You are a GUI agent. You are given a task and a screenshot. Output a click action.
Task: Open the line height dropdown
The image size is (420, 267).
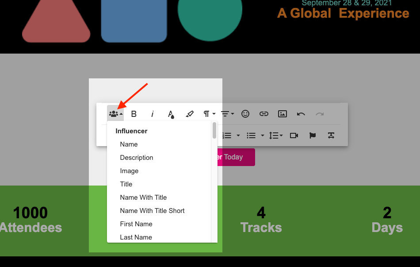[x=276, y=135]
